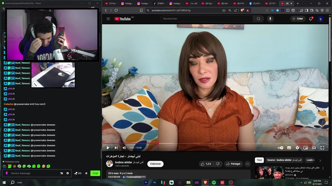Screen dimensions: 332x186
Task: Start search with the magnifier button
Action: point(258,19)
